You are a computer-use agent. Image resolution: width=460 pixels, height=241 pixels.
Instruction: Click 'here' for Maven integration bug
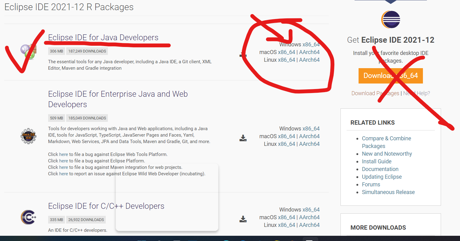coord(63,167)
